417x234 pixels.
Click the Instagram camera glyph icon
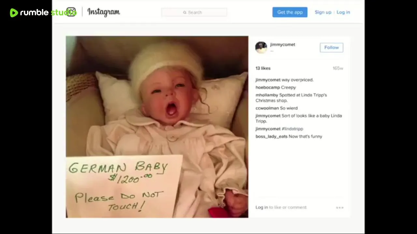point(71,12)
